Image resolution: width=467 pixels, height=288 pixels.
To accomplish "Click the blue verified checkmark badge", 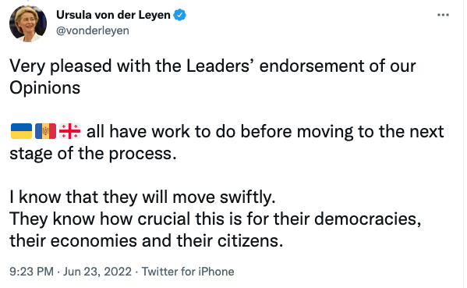I will tap(179, 15).
